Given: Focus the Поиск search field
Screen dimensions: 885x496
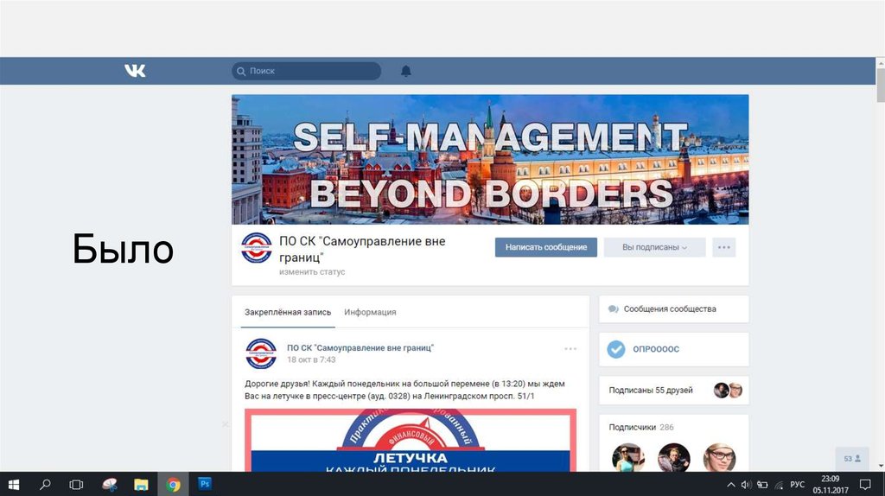Looking at the screenshot, I should (x=307, y=71).
